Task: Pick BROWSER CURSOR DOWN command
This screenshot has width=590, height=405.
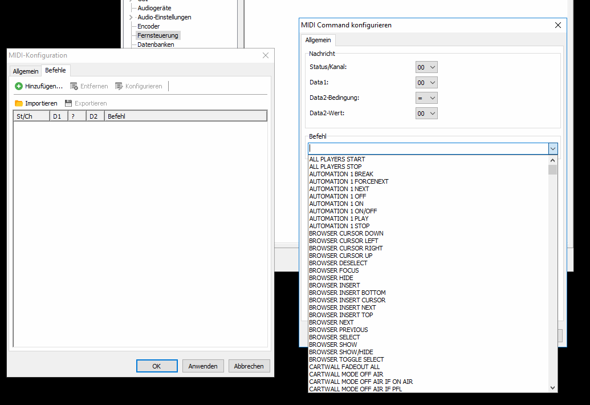Action: (346, 233)
